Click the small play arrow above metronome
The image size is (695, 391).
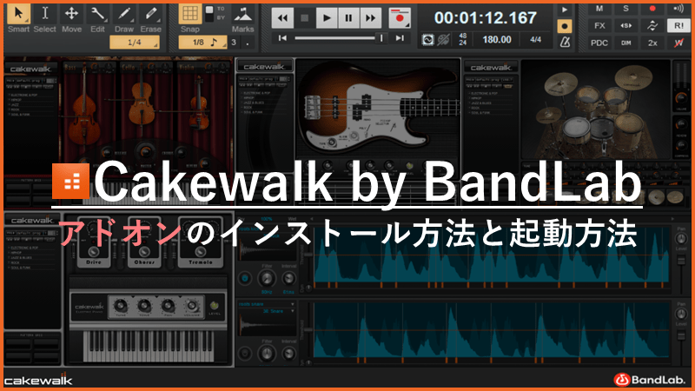(x=565, y=10)
